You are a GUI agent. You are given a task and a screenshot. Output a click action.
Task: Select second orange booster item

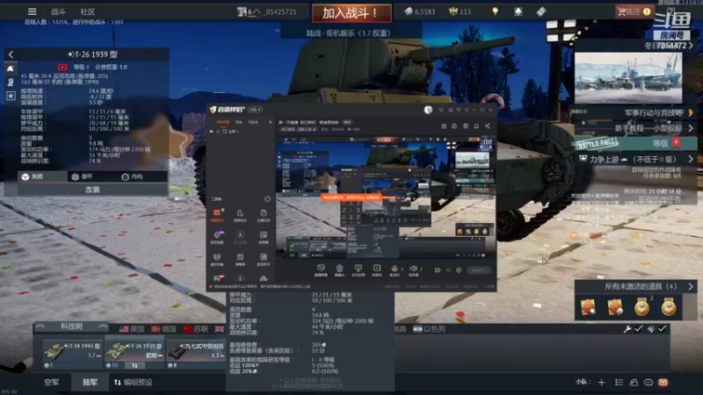(614, 307)
